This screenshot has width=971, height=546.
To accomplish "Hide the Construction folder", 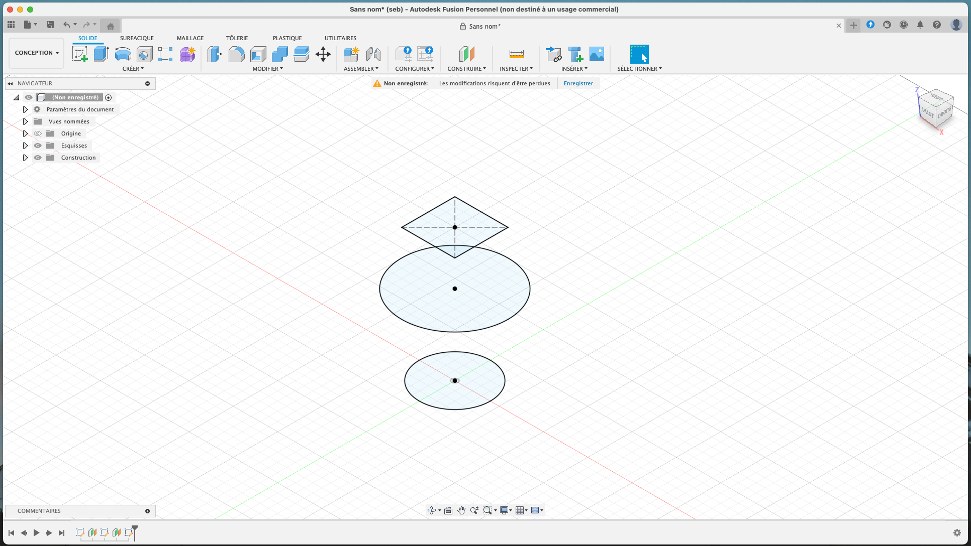I will tap(38, 158).
